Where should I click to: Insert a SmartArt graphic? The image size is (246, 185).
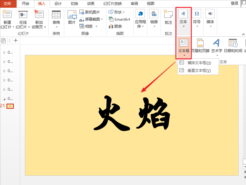click(x=119, y=19)
